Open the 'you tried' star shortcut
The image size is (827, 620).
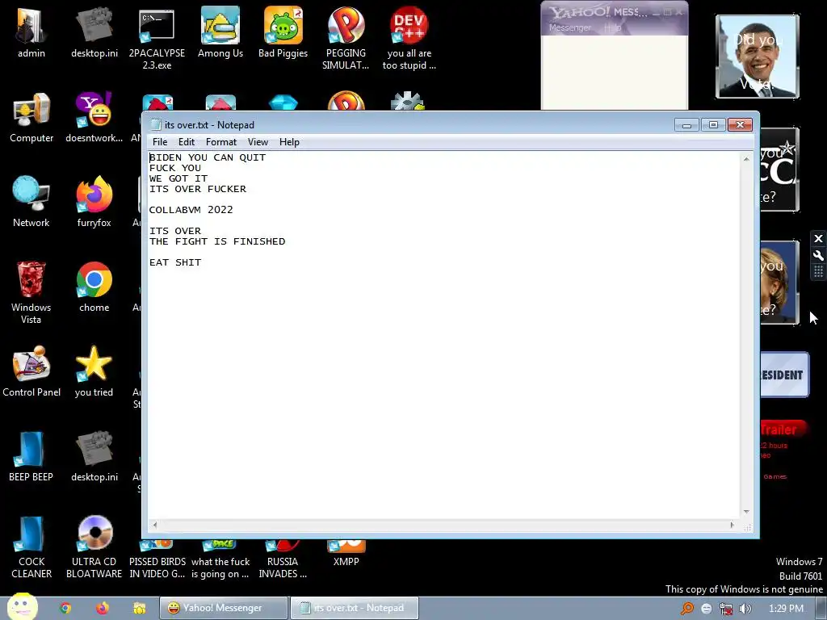[x=94, y=372]
